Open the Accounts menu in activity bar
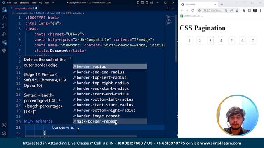 (4, 125)
